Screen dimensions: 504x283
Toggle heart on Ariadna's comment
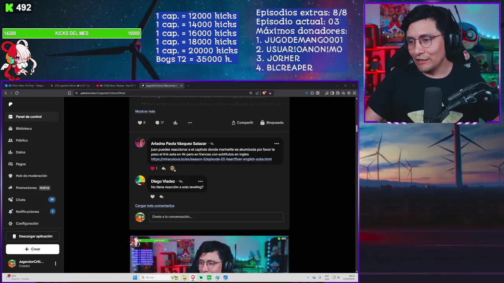click(152, 169)
